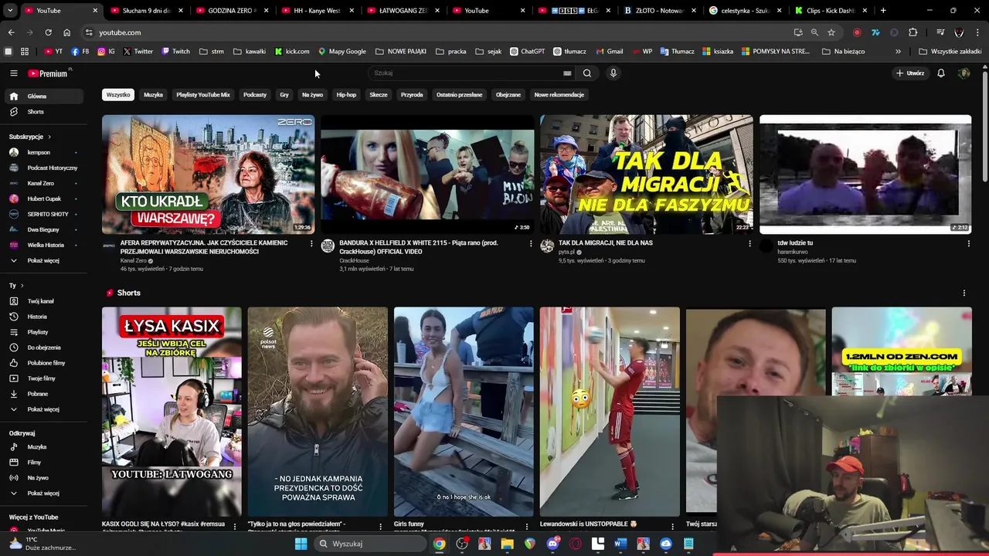Image resolution: width=989 pixels, height=556 pixels.
Task: Select the Hip-hop filter chip
Action: coord(346,95)
